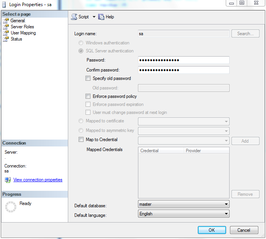
Task: Click the Ready progress spinner icon
Action: tap(11, 206)
